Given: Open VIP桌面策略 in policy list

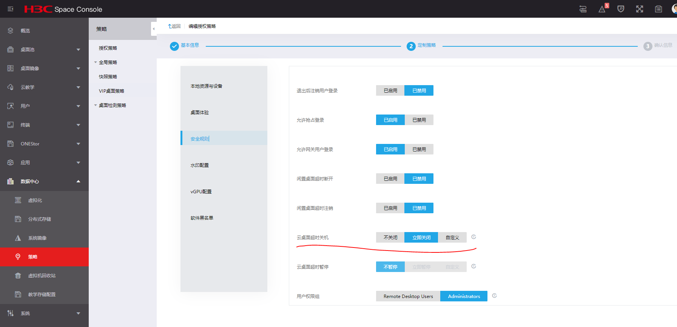Looking at the screenshot, I should (111, 91).
